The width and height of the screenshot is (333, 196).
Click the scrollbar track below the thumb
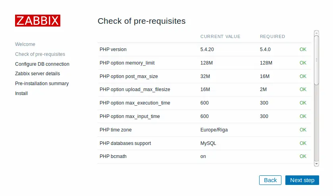316,123
